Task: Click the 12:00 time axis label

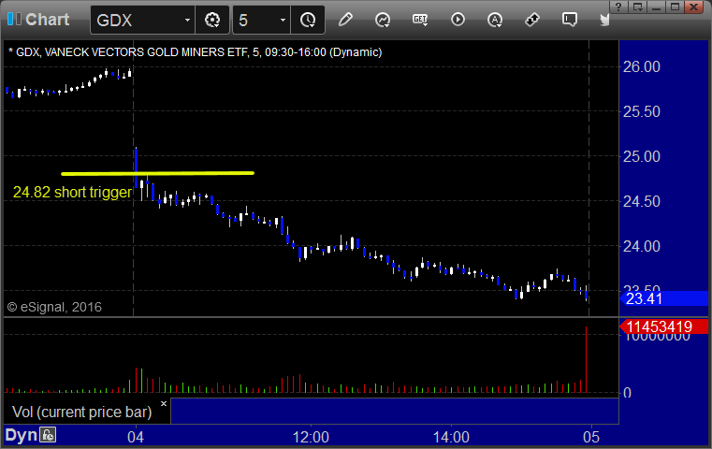Action: pos(311,437)
